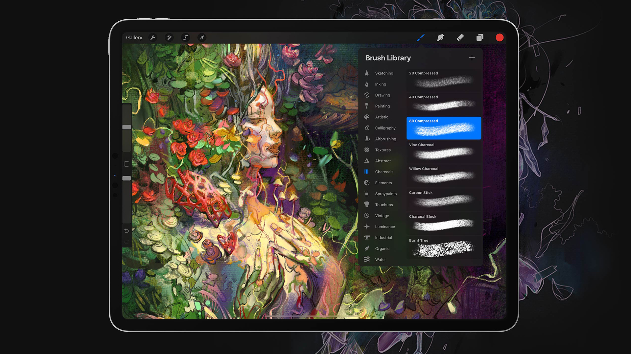The width and height of the screenshot is (631, 354).
Task: Switch to the Smudge tool
Action: (440, 37)
